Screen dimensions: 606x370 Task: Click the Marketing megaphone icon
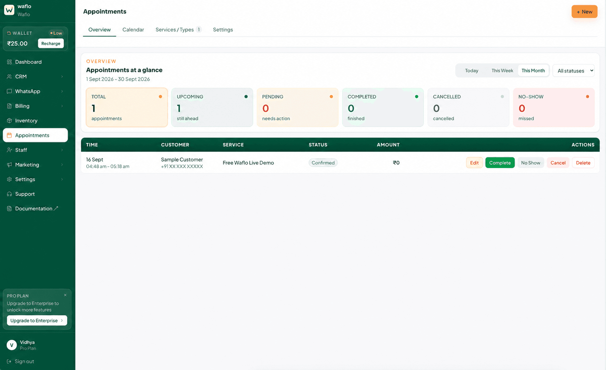pyautogui.click(x=9, y=165)
